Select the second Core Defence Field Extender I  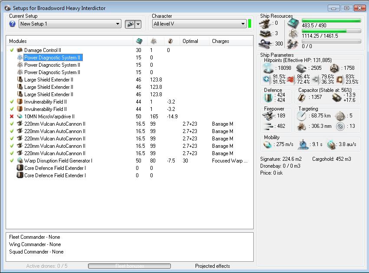55,175
